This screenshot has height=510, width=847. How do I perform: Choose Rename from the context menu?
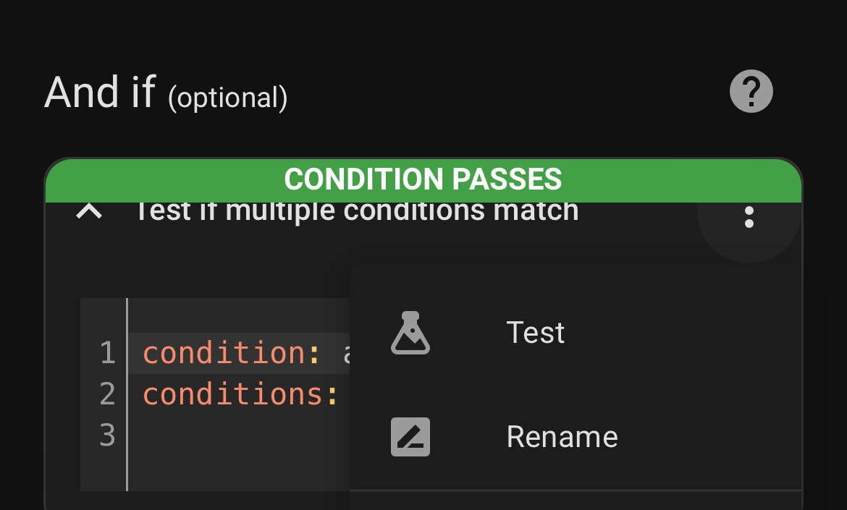pyautogui.click(x=562, y=437)
